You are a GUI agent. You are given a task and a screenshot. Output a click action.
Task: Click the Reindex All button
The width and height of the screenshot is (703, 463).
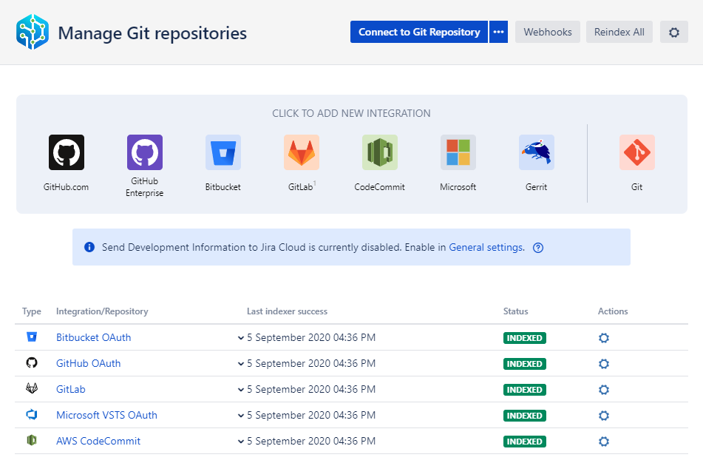(x=619, y=32)
